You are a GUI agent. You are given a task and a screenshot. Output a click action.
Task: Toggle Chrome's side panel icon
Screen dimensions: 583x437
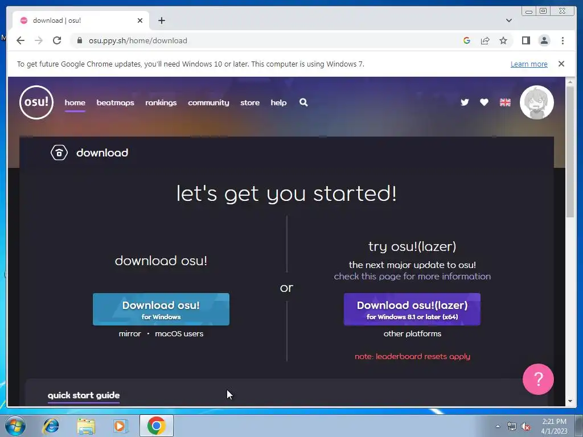pos(525,40)
